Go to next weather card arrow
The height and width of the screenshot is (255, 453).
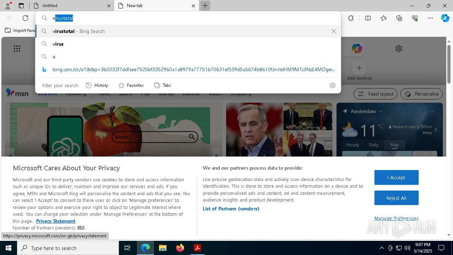click(x=436, y=130)
